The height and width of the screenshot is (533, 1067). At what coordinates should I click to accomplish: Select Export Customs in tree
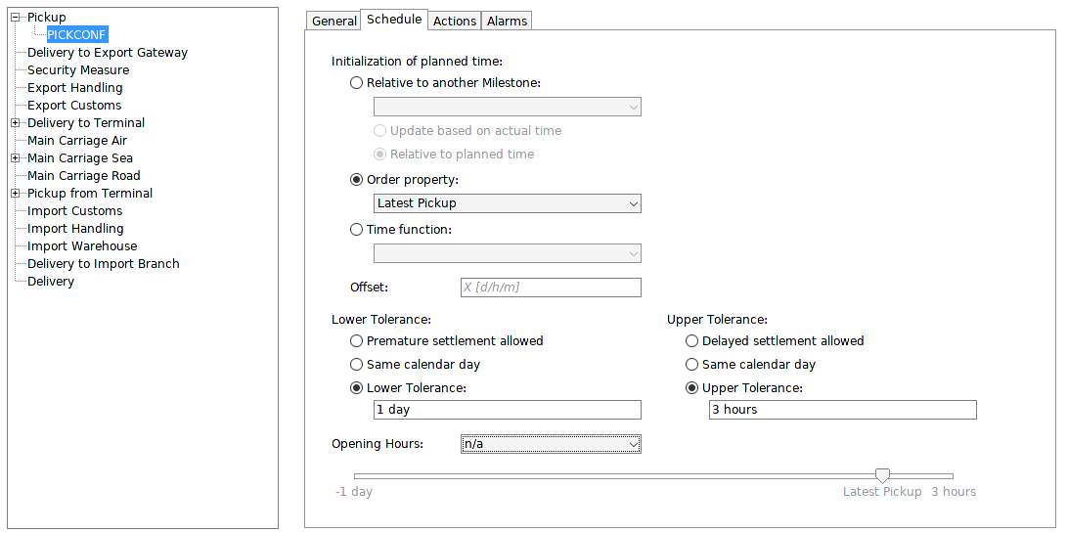coord(74,106)
